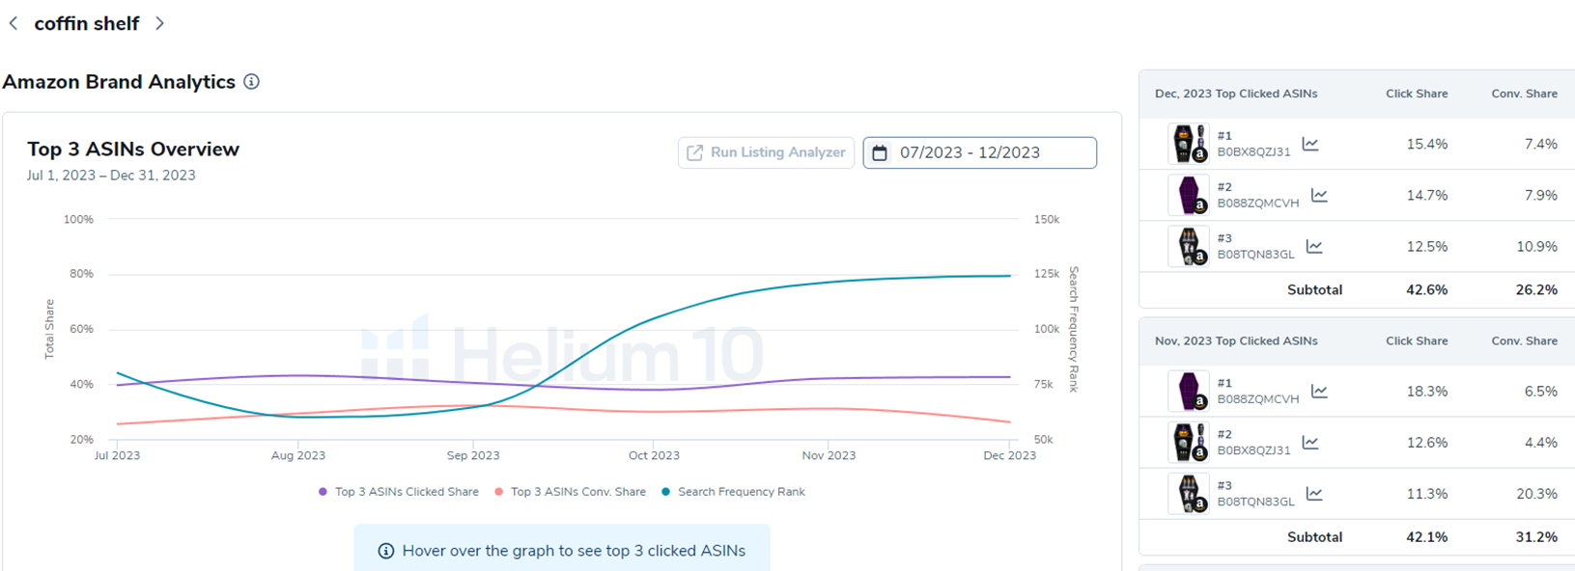This screenshot has height=571, width=1575.
Task: Open trend chart icon for December #3 B08TQN83GL
Action: (x=1314, y=246)
